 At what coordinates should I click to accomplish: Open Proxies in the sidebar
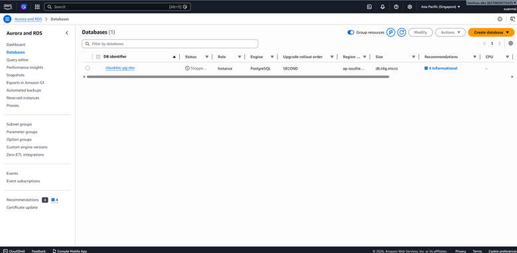tap(13, 105)
